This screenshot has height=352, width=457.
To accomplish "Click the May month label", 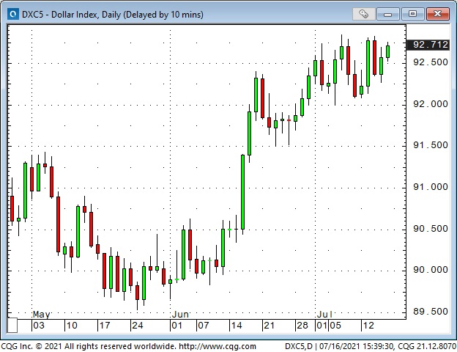I will coord(42,315).
